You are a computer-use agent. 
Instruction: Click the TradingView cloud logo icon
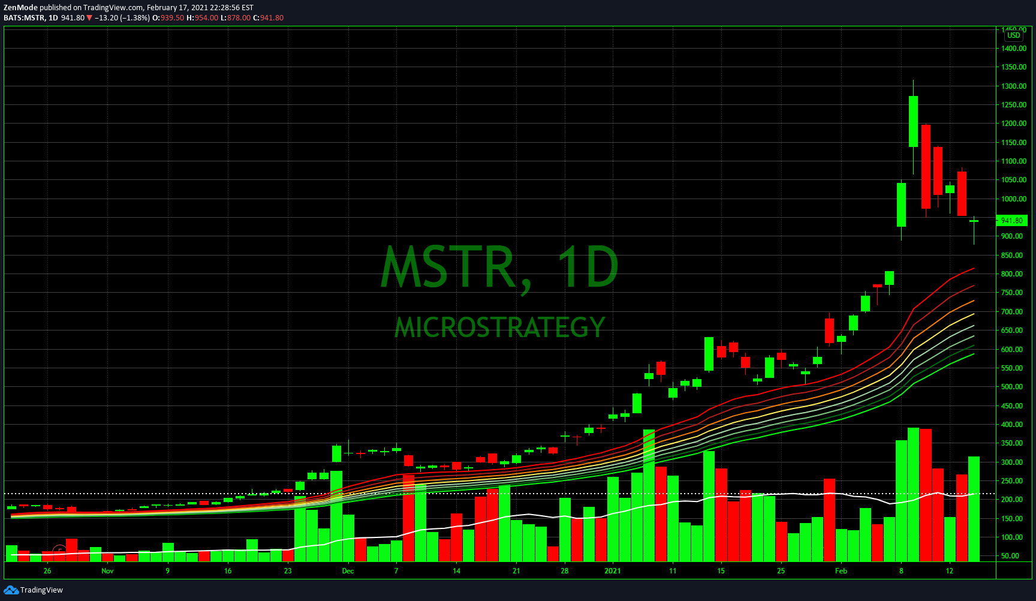coord(11,590)
